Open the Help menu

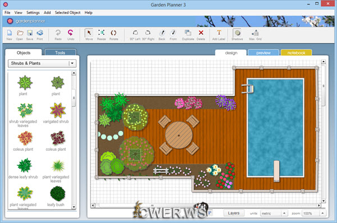[88, 13]
